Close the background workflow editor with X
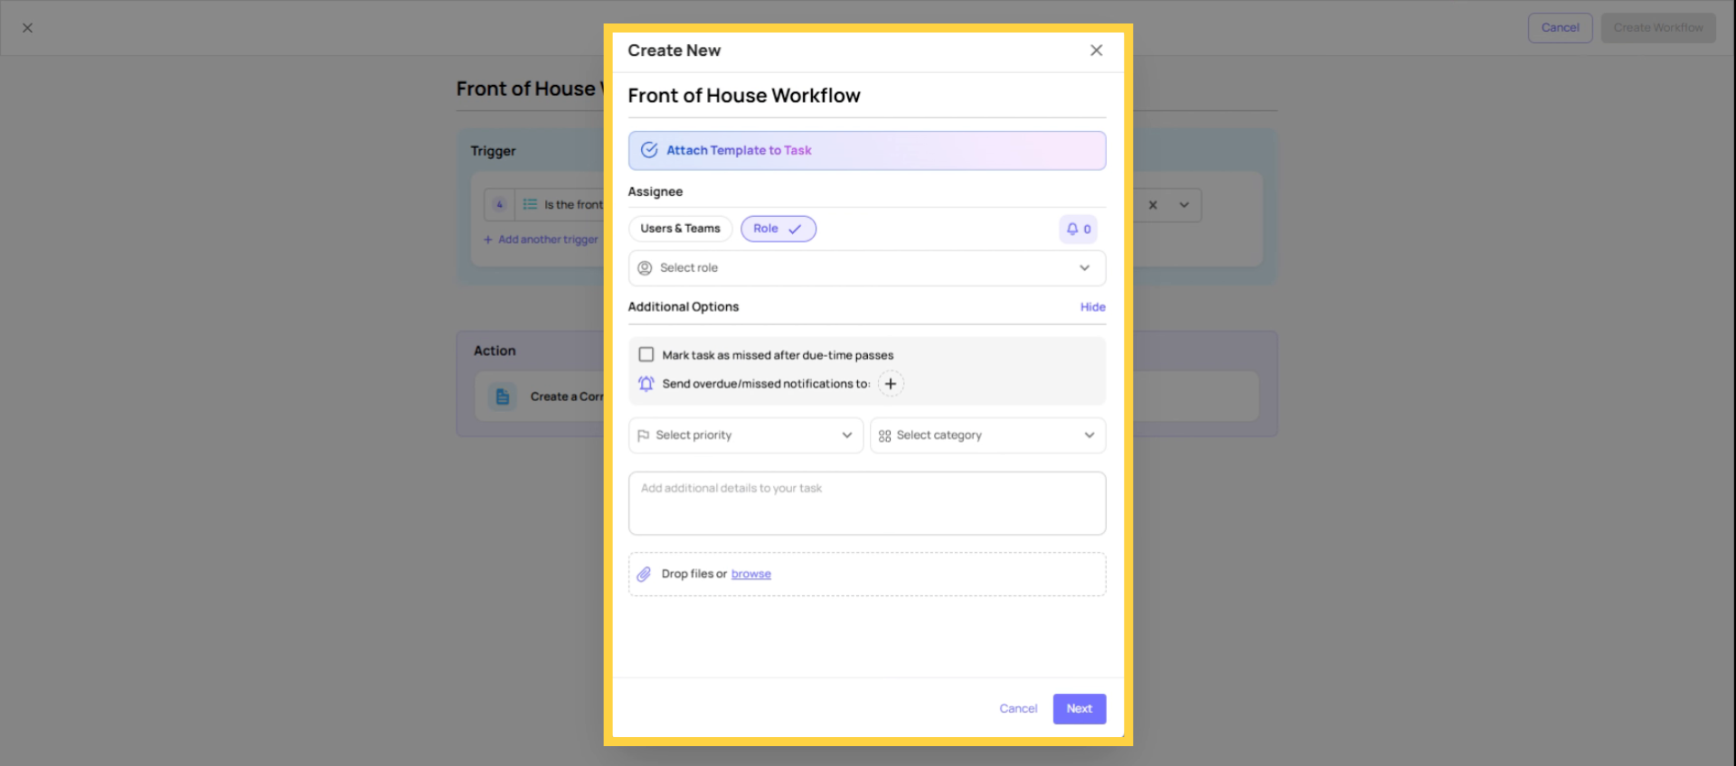The height and width of the screenshot is (766, 1736). (x=28, y=28)
